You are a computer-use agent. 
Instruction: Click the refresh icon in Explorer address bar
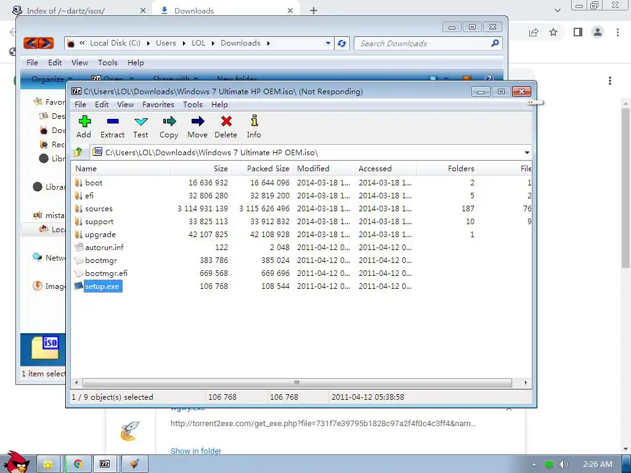click(x=341, y=43)
